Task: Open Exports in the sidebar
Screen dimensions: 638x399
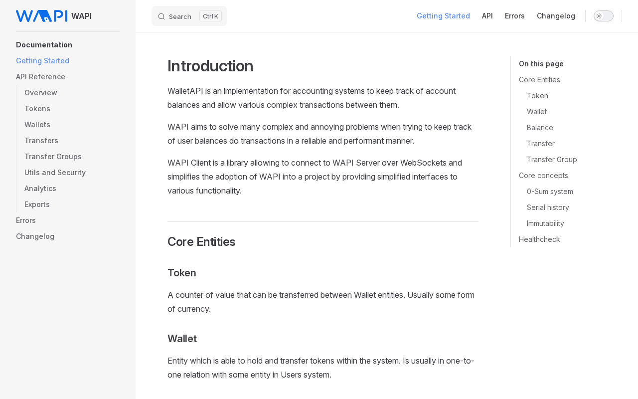Action: coord(37,204)
